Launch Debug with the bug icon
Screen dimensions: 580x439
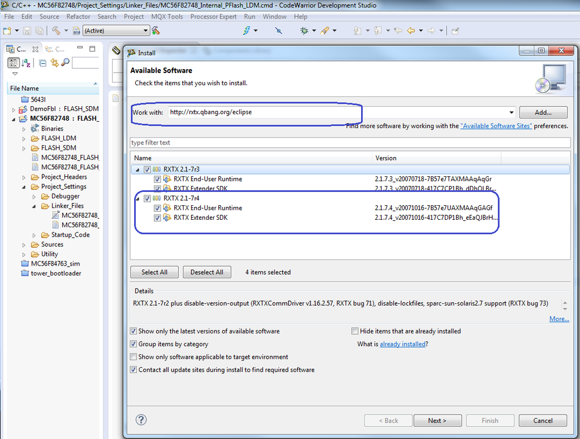tap(304, 30)
